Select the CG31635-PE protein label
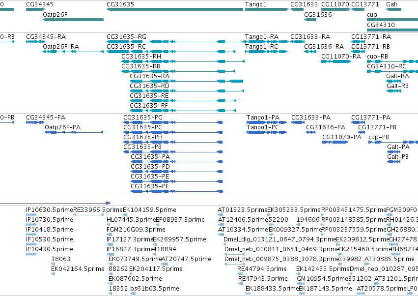The image size is (418, 296). click(x=150, y=177)
